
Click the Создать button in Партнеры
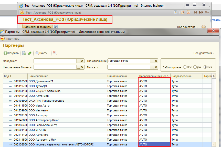pos(11,53)
